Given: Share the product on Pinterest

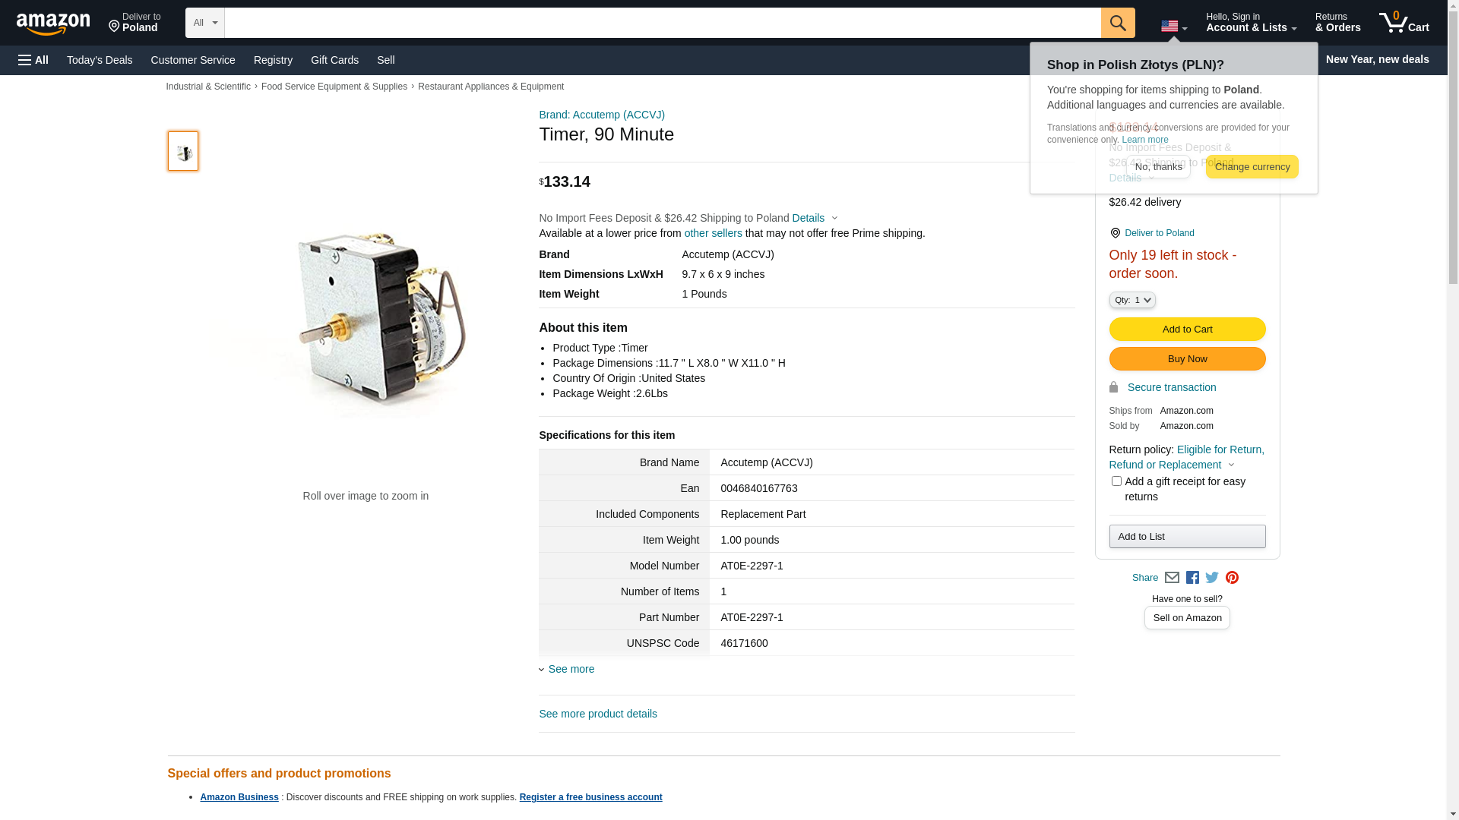Looking at the screenshot, I should [1232, 578].
